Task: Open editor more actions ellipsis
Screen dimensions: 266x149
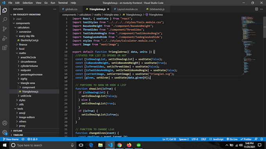Action: tap(262, 9)
